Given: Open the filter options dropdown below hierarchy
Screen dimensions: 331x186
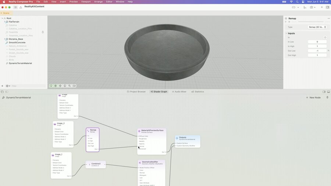Looking at the screenshot, I should pos(8,86).
